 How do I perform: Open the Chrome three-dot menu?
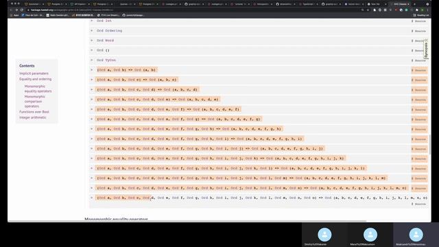pos(427,10)
